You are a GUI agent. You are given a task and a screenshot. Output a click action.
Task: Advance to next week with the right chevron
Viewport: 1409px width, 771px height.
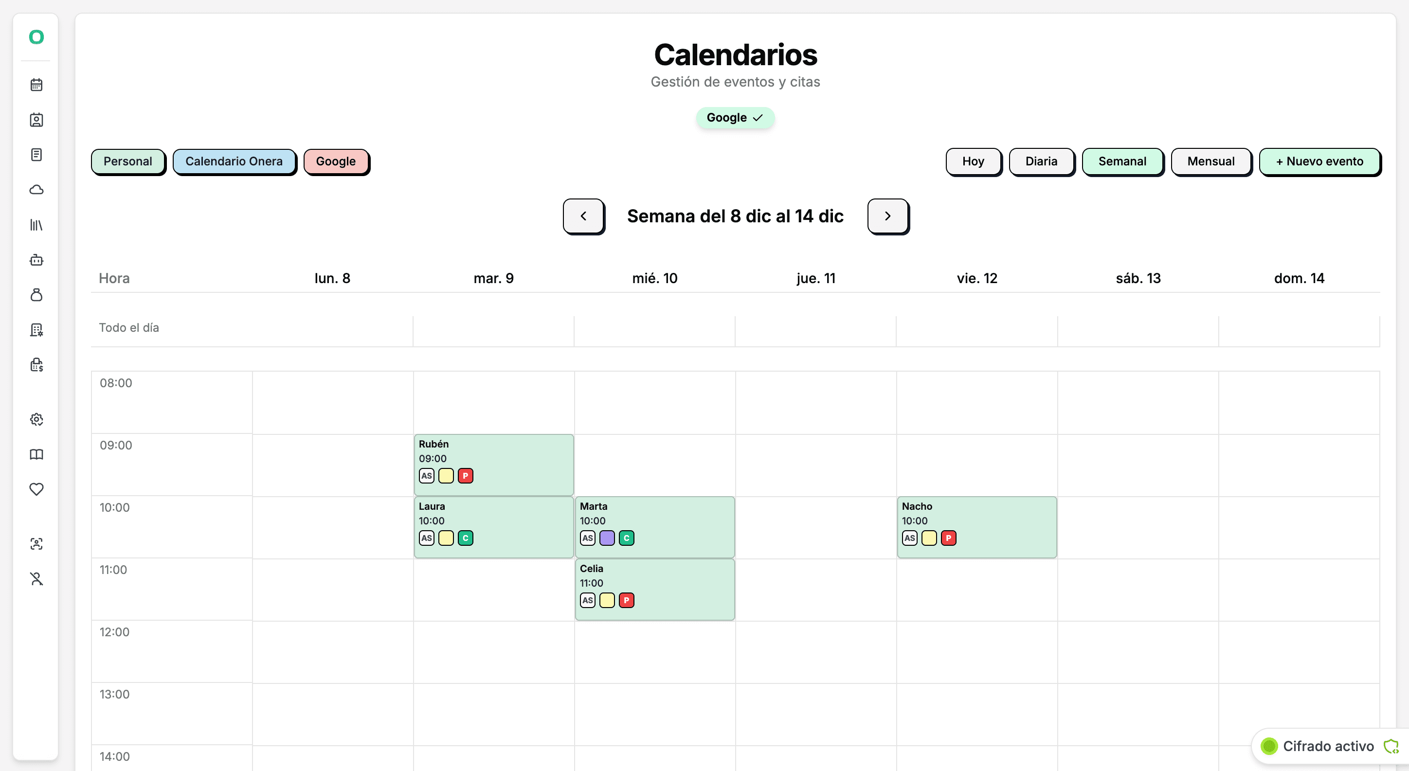pos(887,215)
